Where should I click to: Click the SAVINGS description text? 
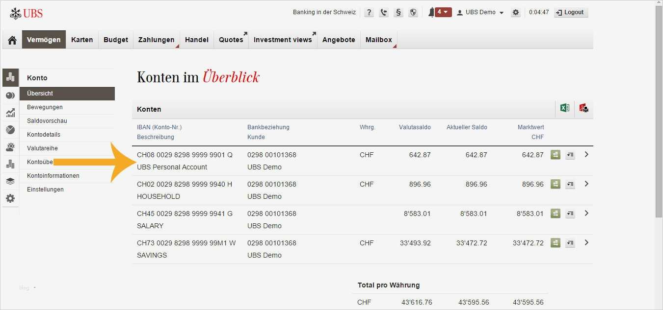pos(152,255)
